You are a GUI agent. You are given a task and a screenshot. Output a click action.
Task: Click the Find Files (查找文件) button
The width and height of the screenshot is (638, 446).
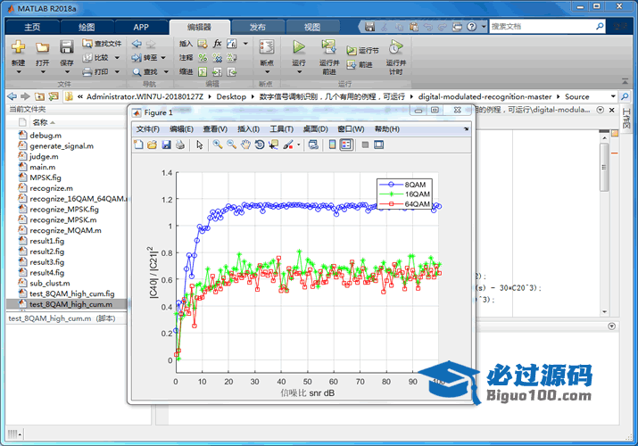pyautogui.click(x=101, y=43)
